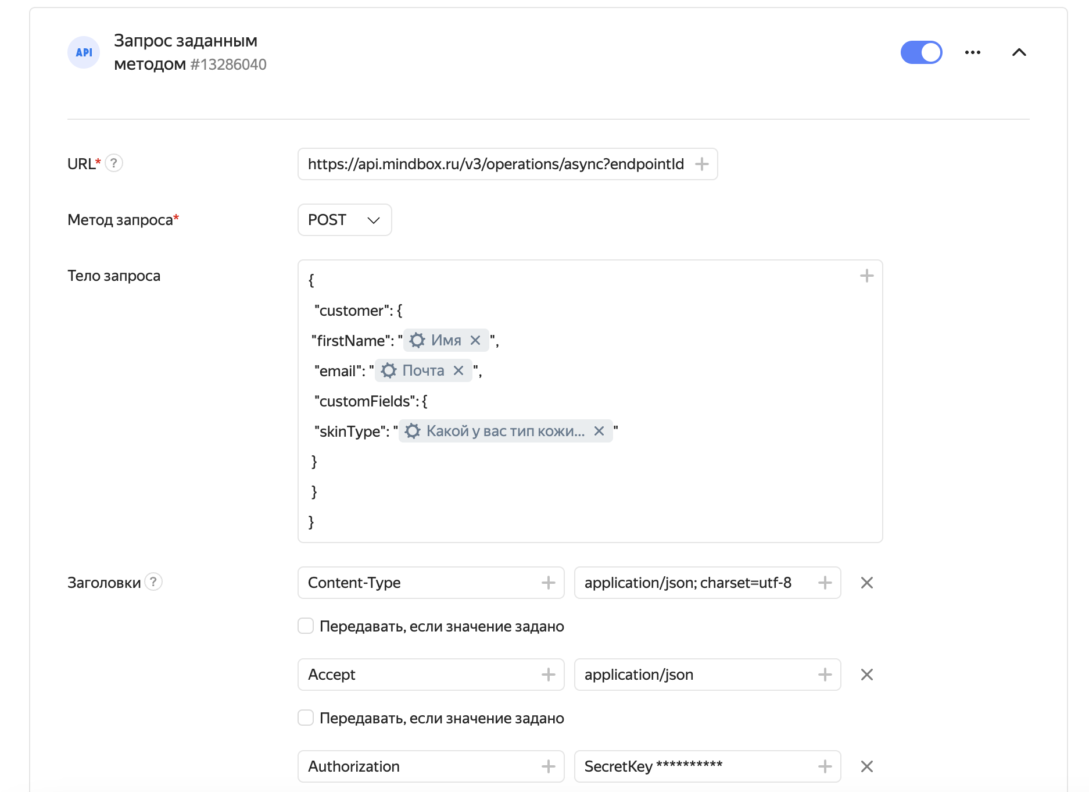
Task: Click the Какой у вас тип кожи chip
Action: coord(506,431)
